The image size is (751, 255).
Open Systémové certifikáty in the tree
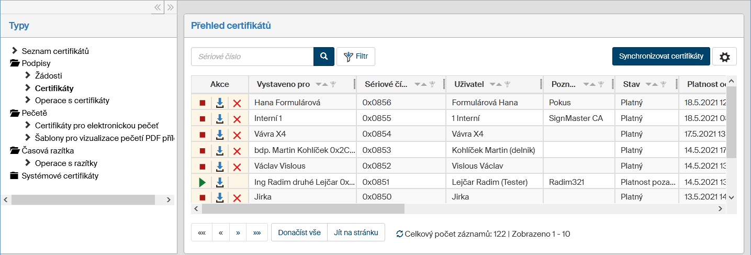(x=60, y=175)
